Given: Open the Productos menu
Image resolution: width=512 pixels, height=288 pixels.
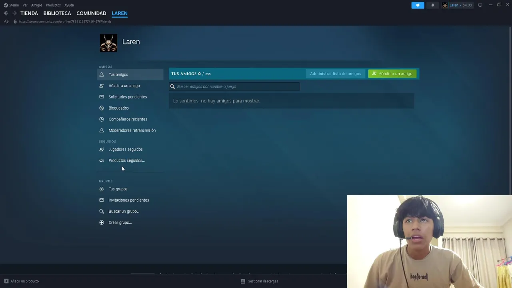Looking at the screenshot, I should click(53, 5).
